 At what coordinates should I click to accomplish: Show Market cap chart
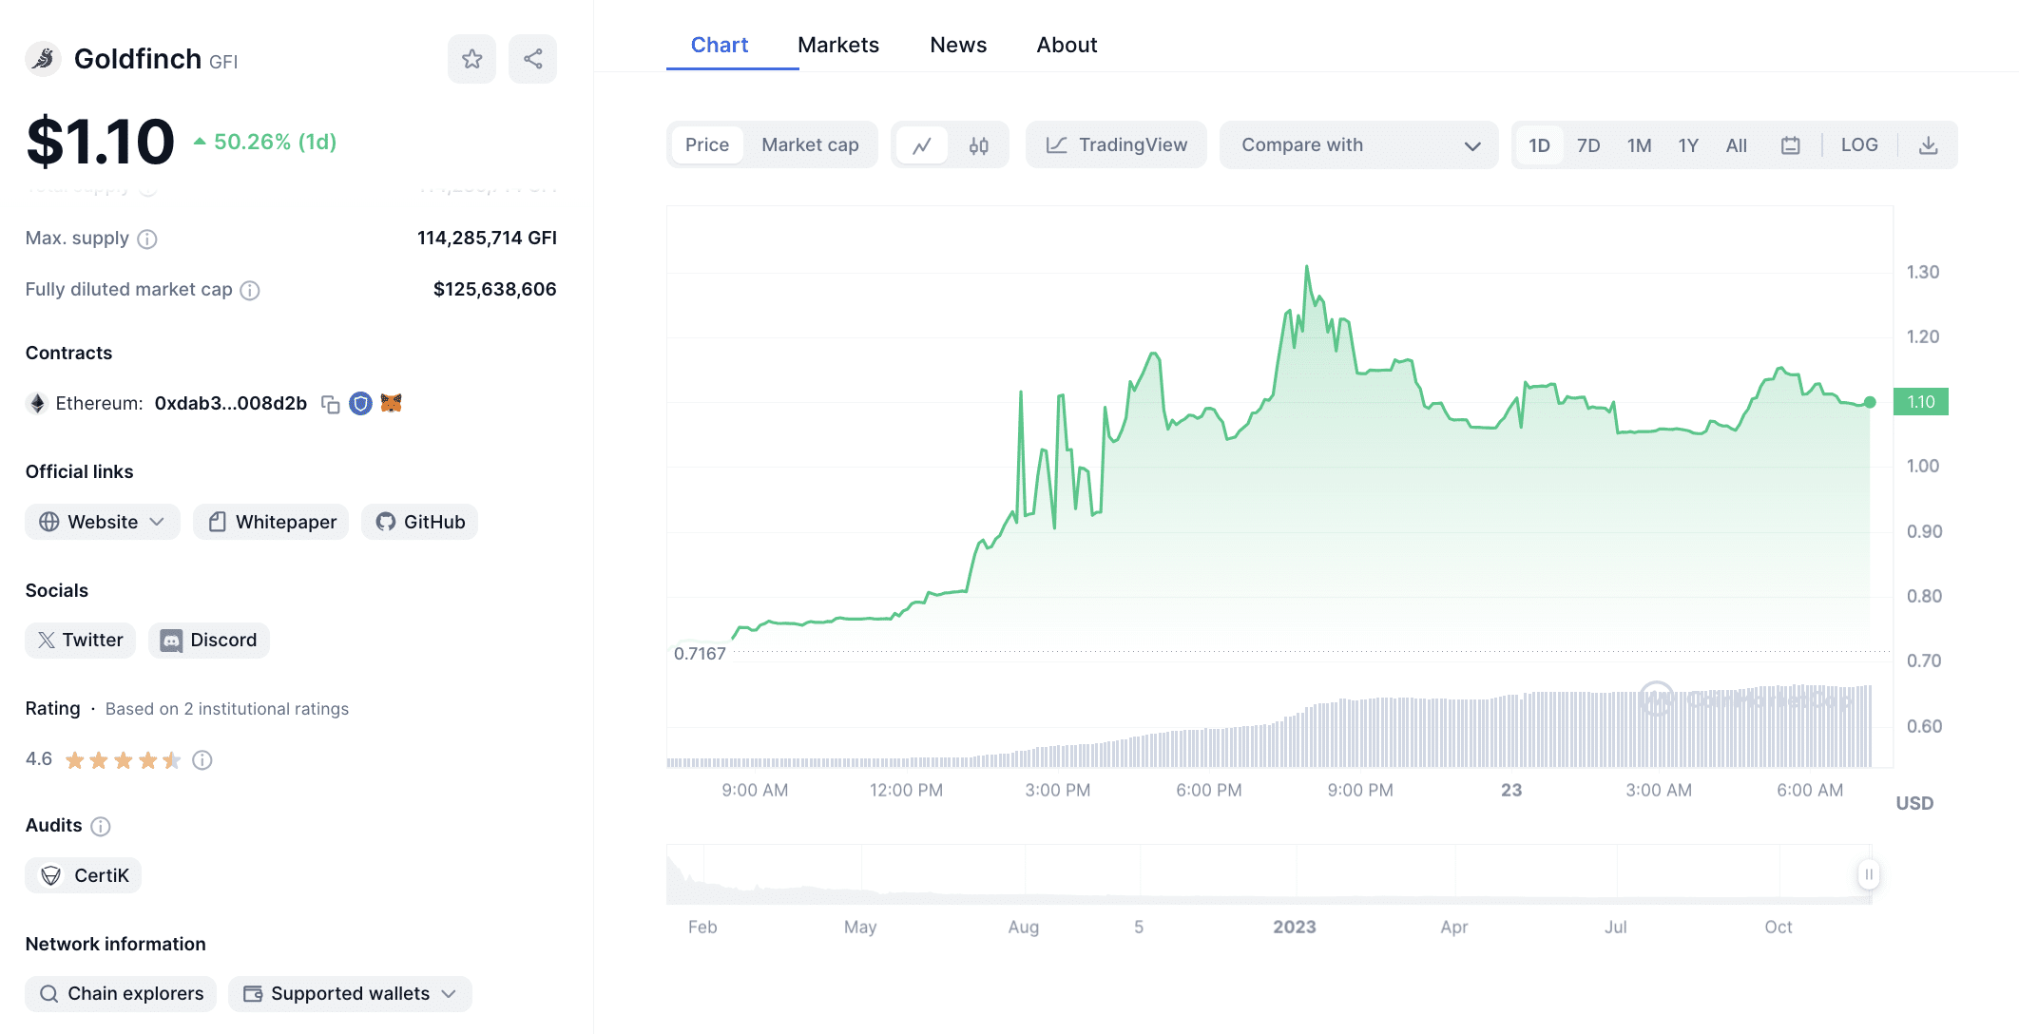point(810,145)
